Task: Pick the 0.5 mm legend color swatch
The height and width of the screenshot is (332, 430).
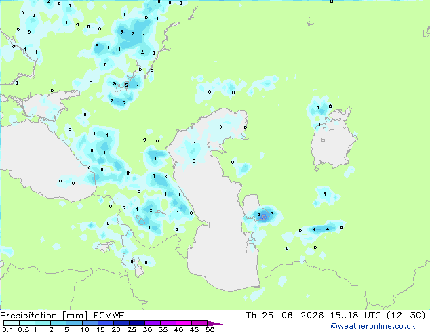Action: click(27, 323)
